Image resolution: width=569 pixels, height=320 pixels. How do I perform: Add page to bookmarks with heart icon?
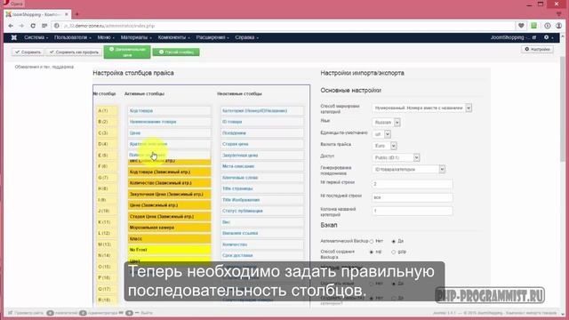coord(521,26)
